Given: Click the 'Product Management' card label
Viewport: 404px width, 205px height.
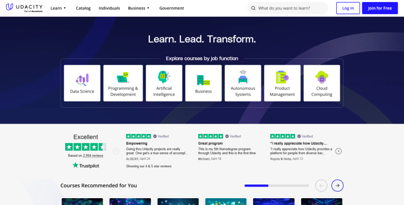Looking at the screenshot, I should click(282, 91).
